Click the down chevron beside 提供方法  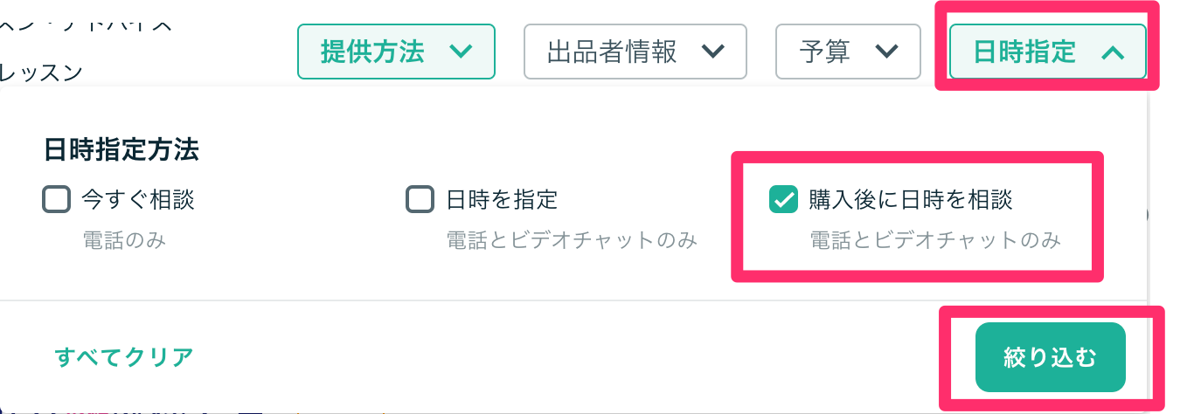coord(460,52)
